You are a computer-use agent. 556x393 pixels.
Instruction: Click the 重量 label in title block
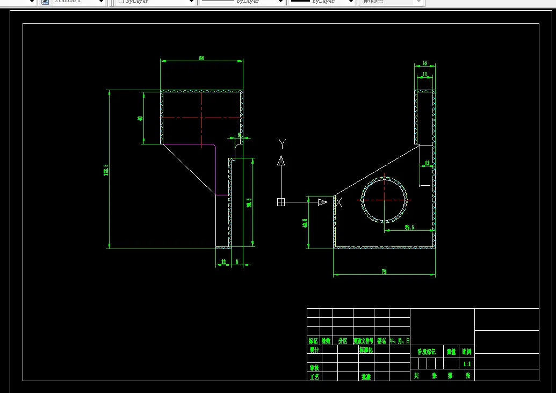pos(451,352)
